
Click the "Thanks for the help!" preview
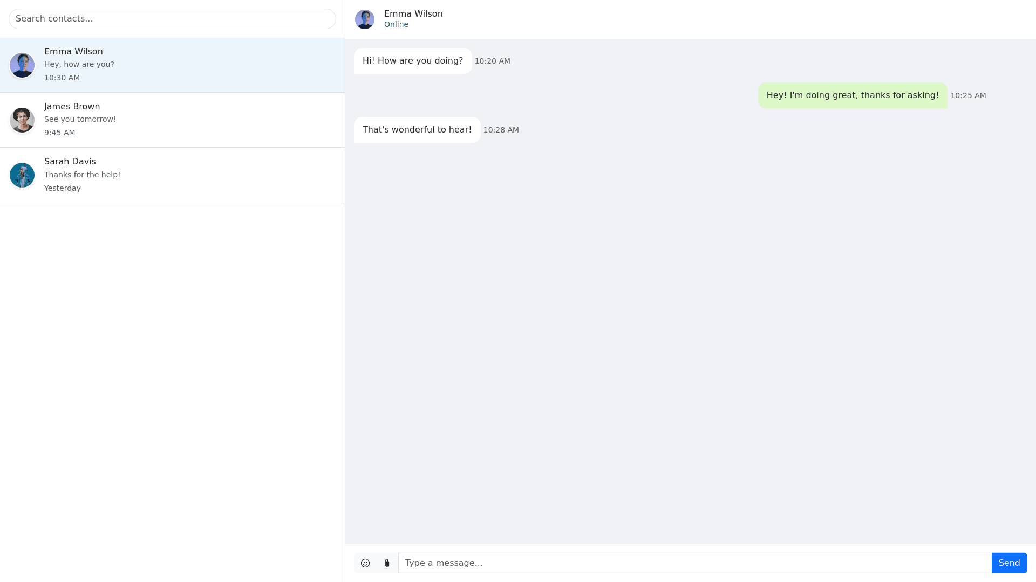click(82, 175)
